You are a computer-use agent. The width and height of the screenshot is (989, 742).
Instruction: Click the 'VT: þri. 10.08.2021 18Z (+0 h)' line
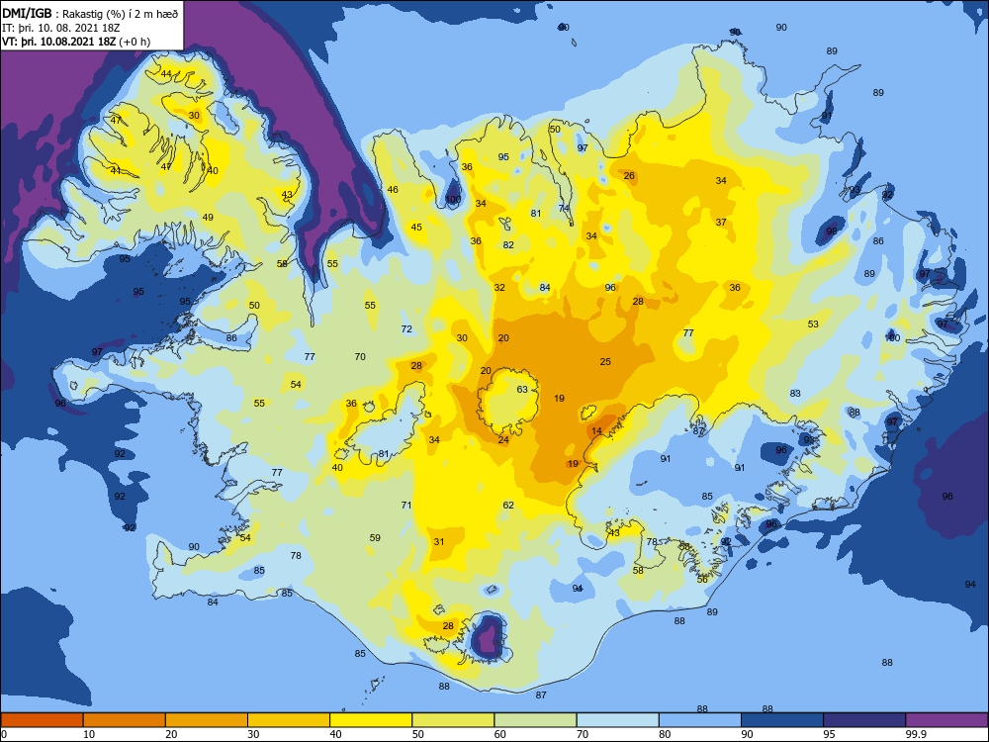(76, 42)
